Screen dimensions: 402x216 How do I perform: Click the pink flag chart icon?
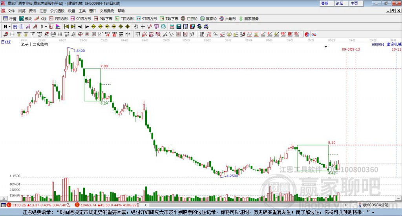(x=58, y=27)
